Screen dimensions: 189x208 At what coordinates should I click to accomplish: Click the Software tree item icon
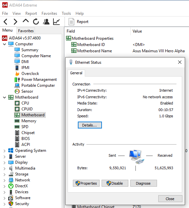(11, 198)
